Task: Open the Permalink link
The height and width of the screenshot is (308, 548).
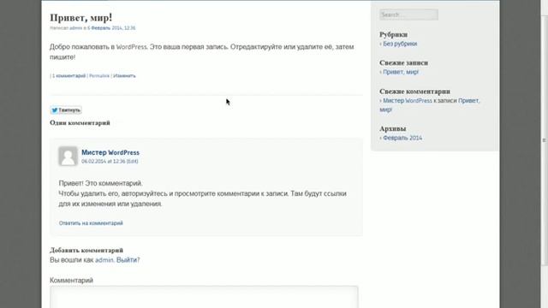Action: pos(99,76)
